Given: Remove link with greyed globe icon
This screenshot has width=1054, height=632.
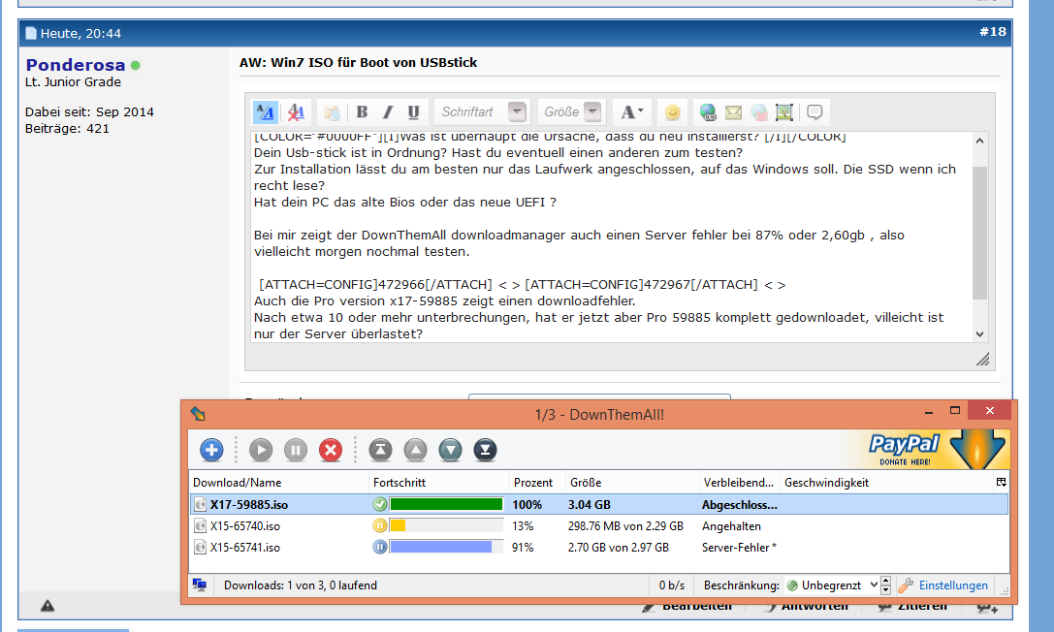Looking at the screenshot, I should tap(759, 112).
